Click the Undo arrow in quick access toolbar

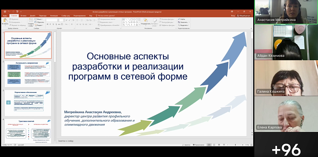tap(9, 12)
